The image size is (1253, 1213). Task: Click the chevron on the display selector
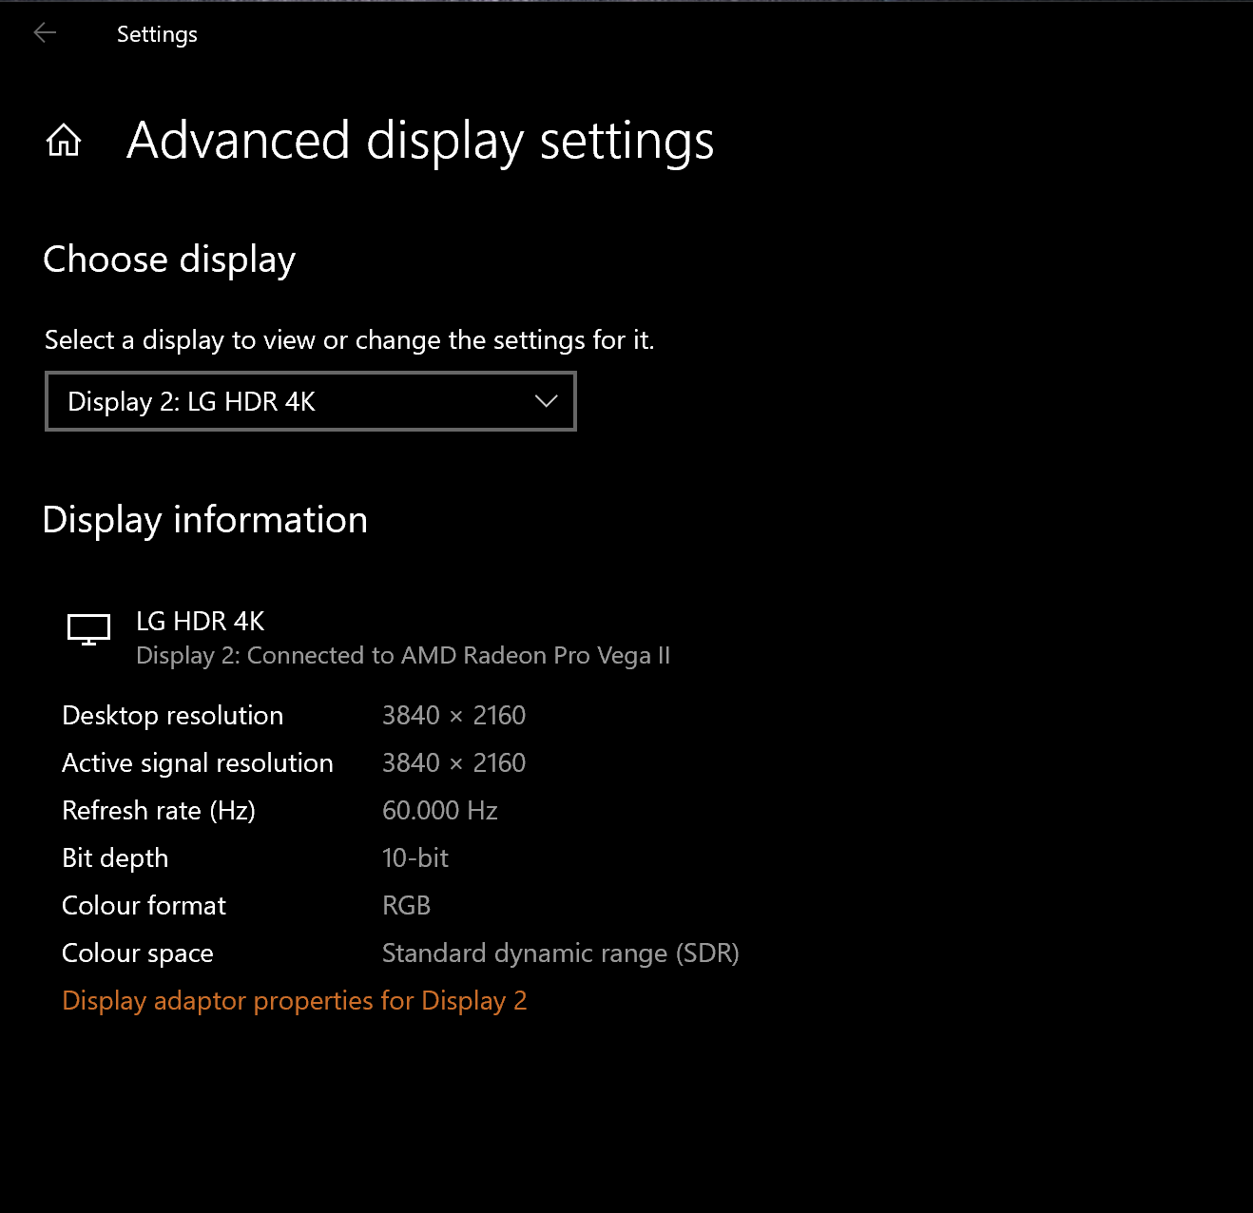tap(546, 401)
